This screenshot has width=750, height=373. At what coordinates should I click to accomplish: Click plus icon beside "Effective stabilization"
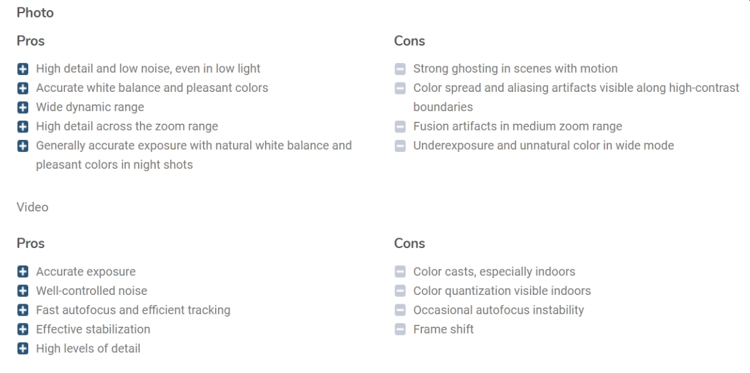(x=22, y=329)
